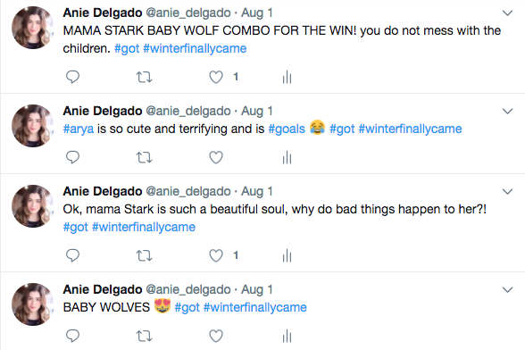Like the mama Stark beautiful soul tweet
The height and width of the screenshot is (350, 525).
click(216, 255)
